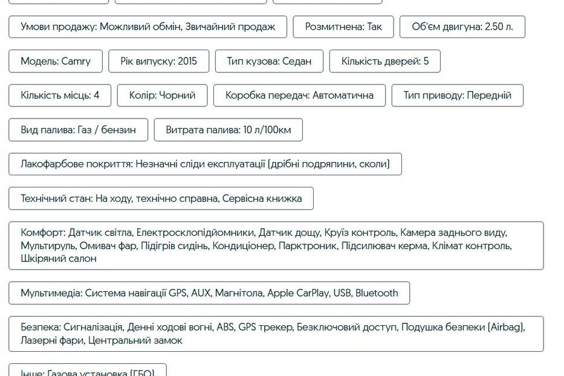Click the 'Колір: Чорний' color tag
Screen dimensions: 564x376
point(162,96)
